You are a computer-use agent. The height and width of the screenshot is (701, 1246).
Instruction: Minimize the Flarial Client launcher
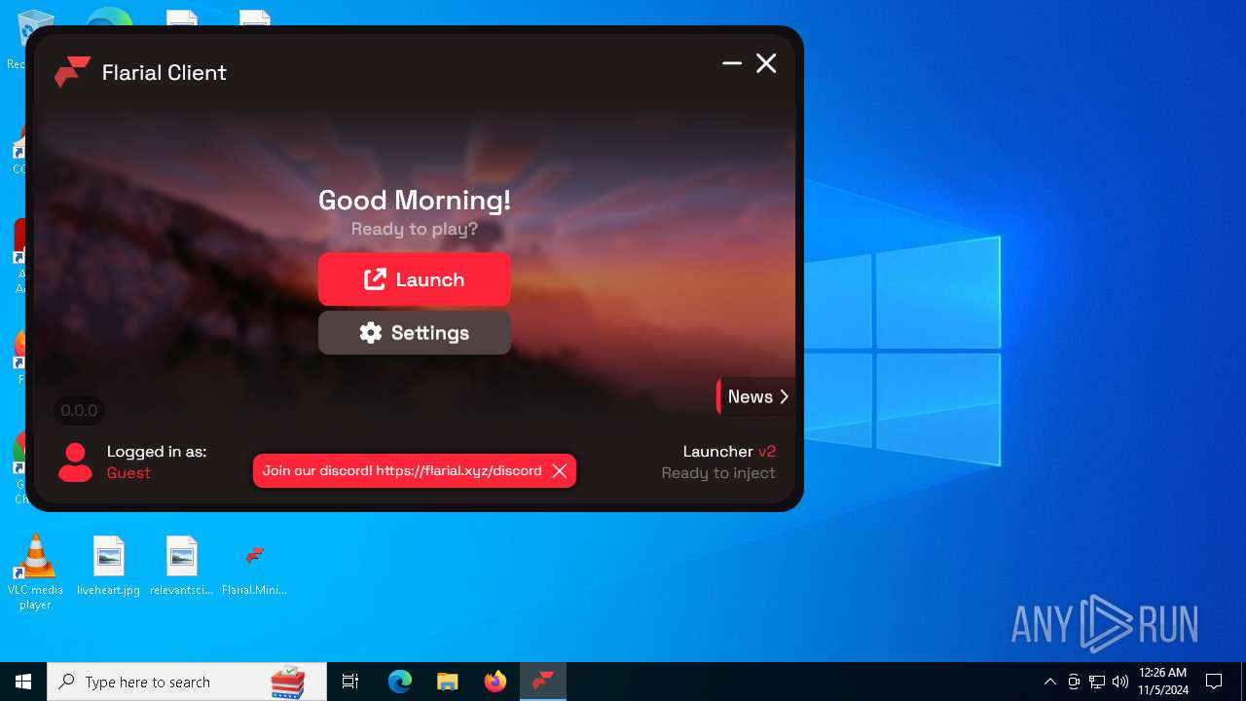[732, 63]
